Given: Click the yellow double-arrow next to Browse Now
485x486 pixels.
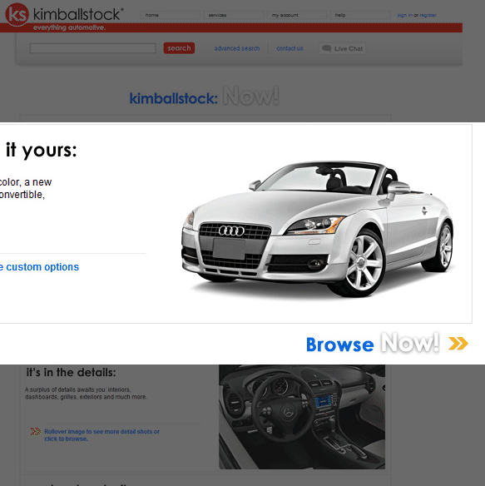Looking at the screenshot, I should (458, 344).
